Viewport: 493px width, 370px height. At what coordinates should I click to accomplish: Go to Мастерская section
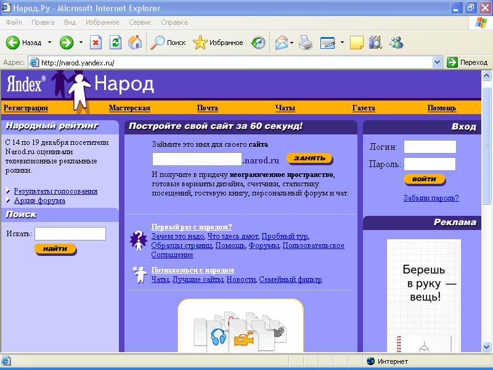[129, 108]
